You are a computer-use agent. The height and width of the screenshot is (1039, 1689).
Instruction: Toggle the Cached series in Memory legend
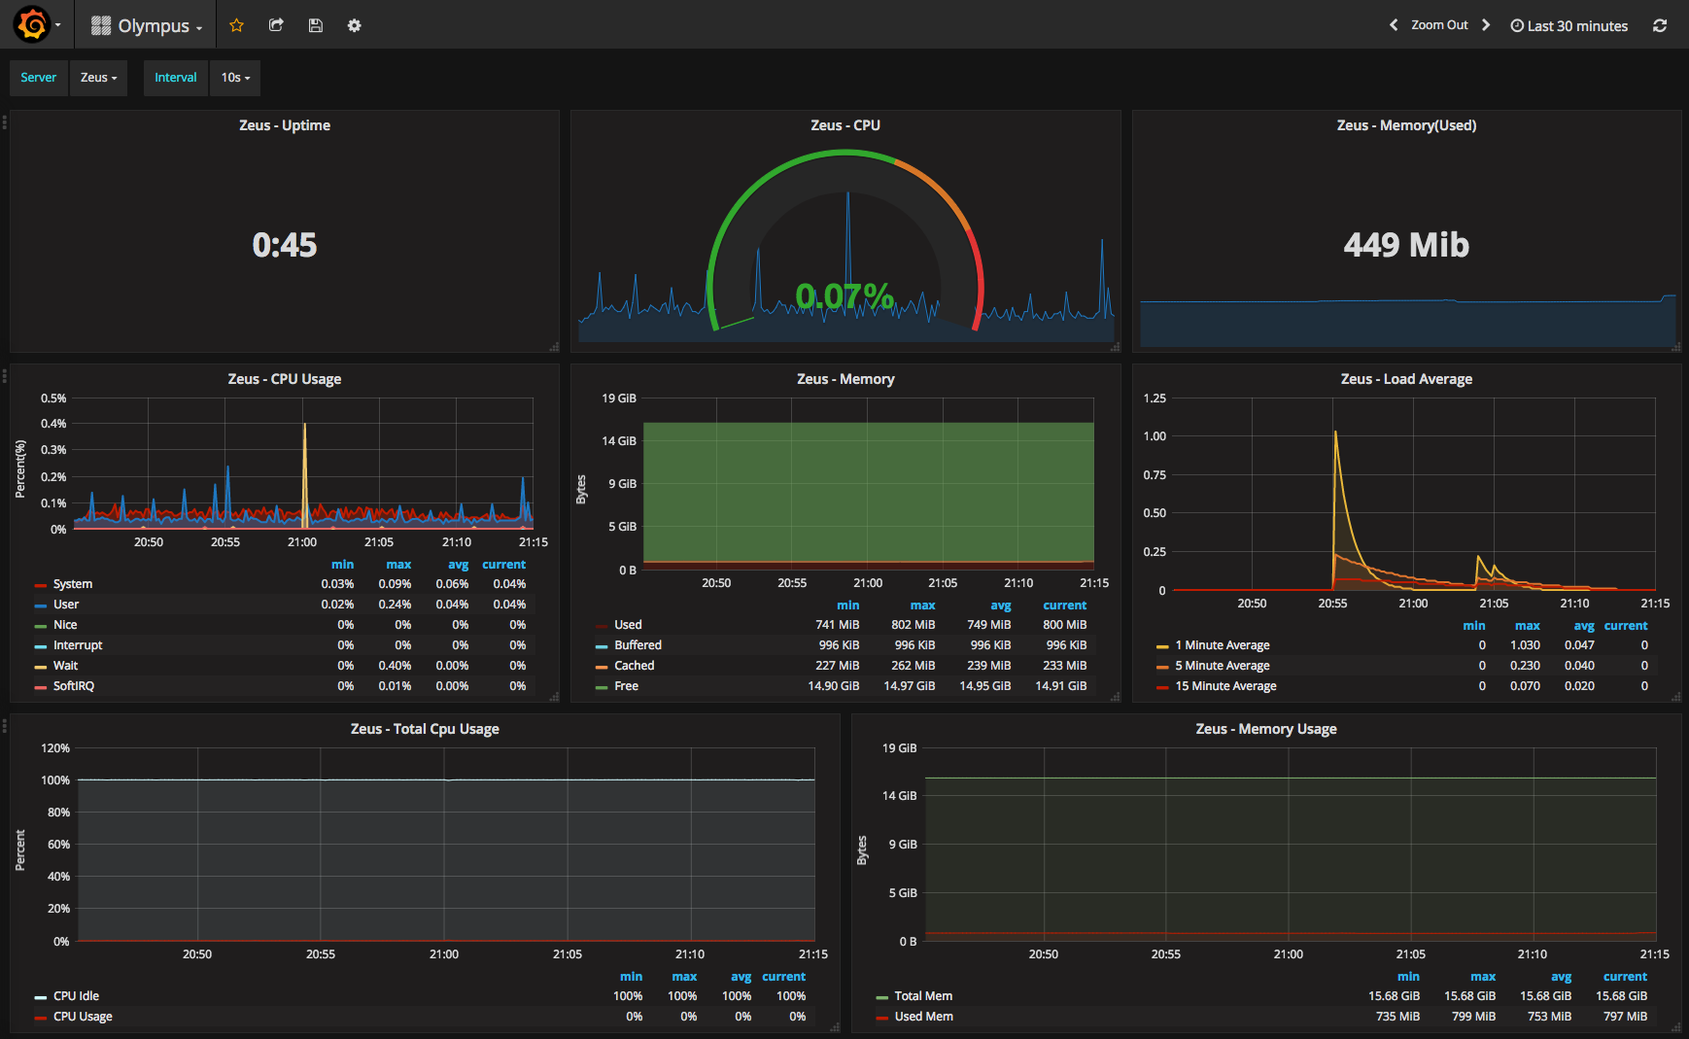634,666
